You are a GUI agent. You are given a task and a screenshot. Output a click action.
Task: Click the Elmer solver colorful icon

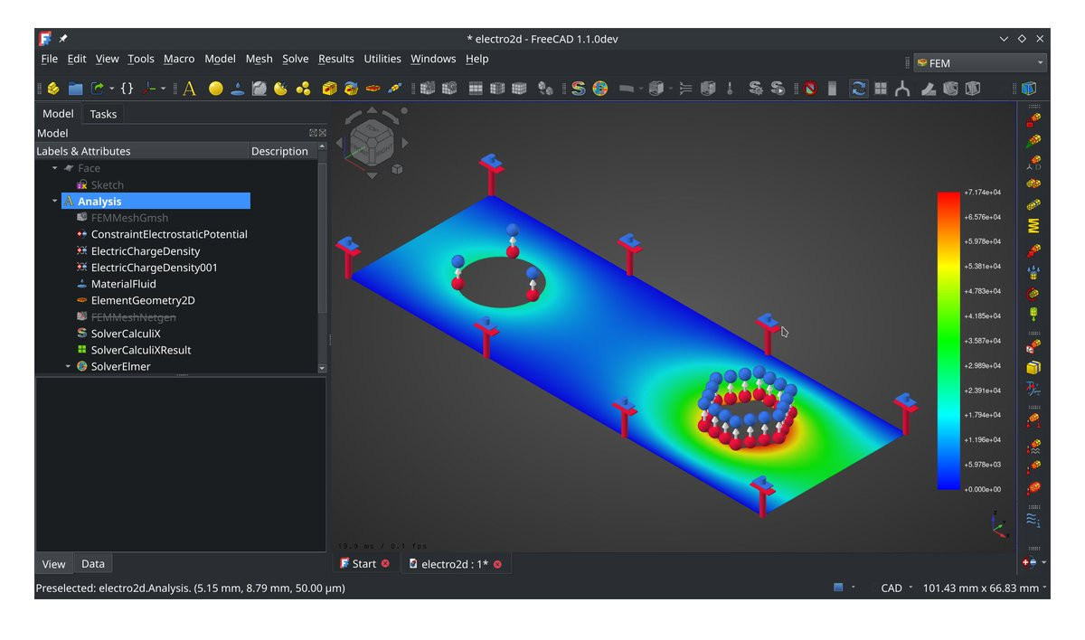point(599,89)
